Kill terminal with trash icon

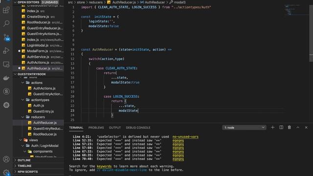(x=289, y=127)
